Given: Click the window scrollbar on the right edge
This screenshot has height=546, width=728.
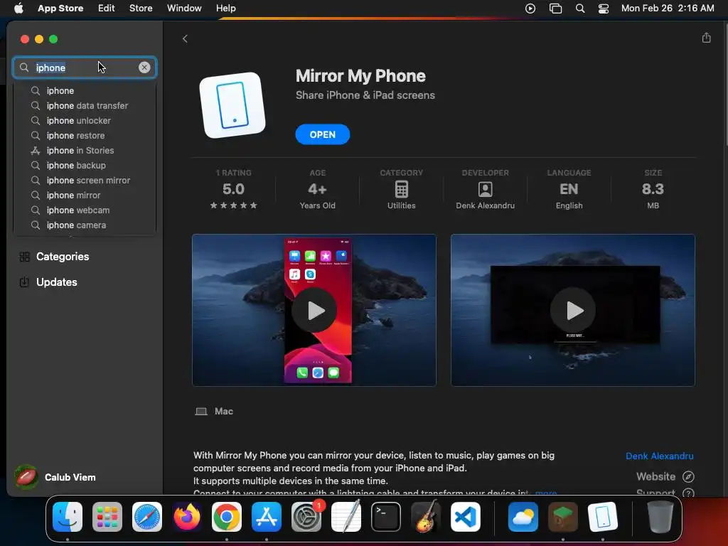Looking at the screenshot, I should click(726, 86).
